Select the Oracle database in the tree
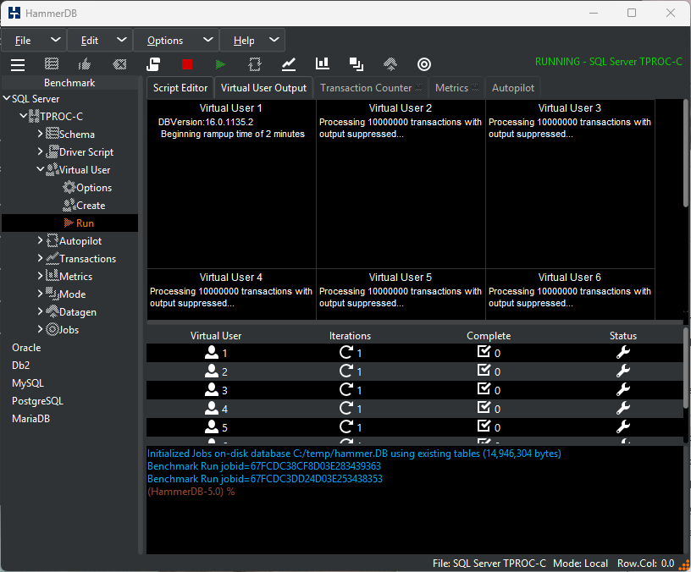The image size is (691, 572). 26,348
